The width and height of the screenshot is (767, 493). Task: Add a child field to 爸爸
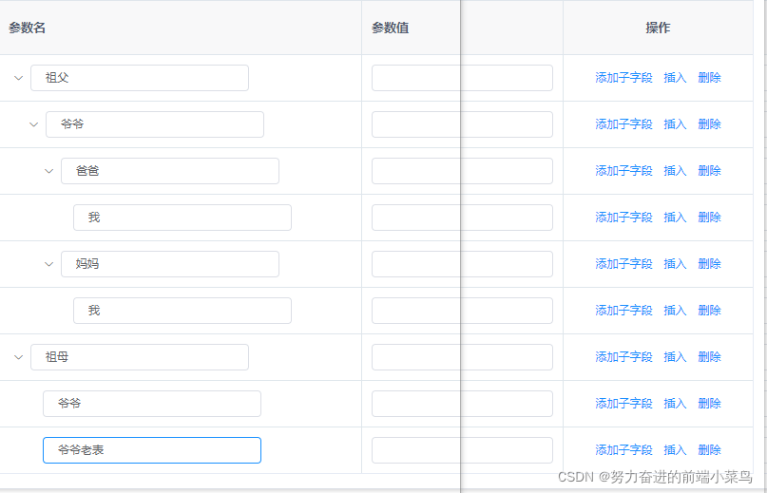[623, 171]
